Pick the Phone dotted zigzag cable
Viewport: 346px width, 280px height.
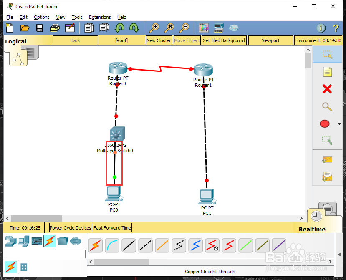(x=179, y=245)
